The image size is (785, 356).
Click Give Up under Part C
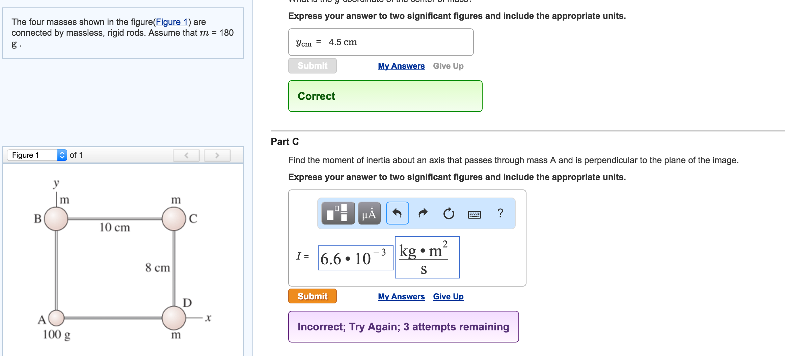coord(448,297)
